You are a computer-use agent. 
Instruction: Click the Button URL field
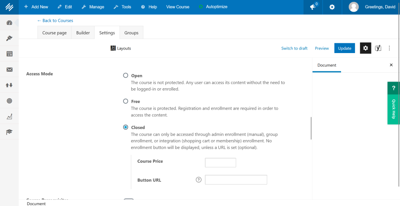click(x=236, y=179)
